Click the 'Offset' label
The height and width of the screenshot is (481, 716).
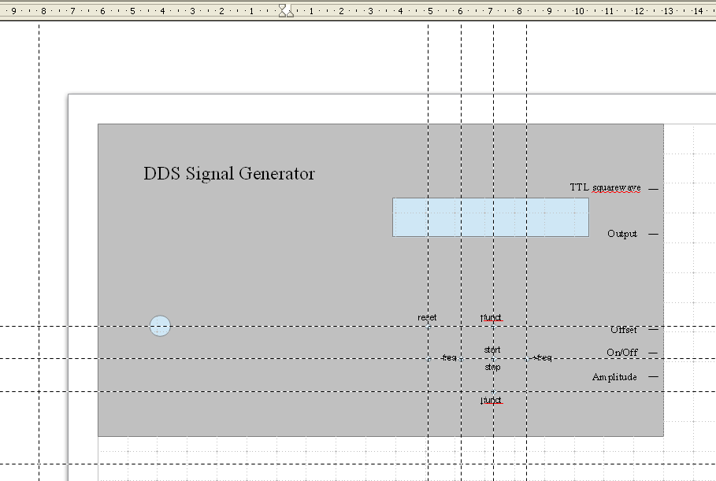pos(623,330)
